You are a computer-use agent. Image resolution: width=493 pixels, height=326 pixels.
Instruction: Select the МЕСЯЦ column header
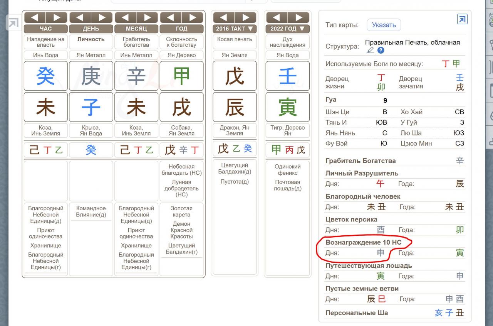coord(136,29)
